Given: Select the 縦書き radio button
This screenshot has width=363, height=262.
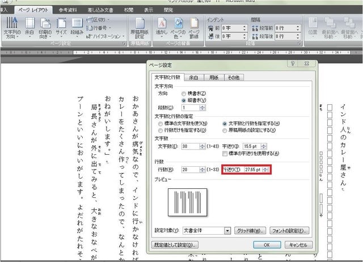Looking at the screenshot, I should tap(184, 100).
